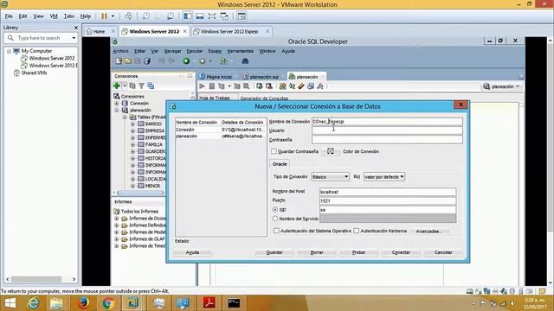Click the filter funnel icon in Conexiones
This screenshot has width=554, height=311.
coord(141,86)
